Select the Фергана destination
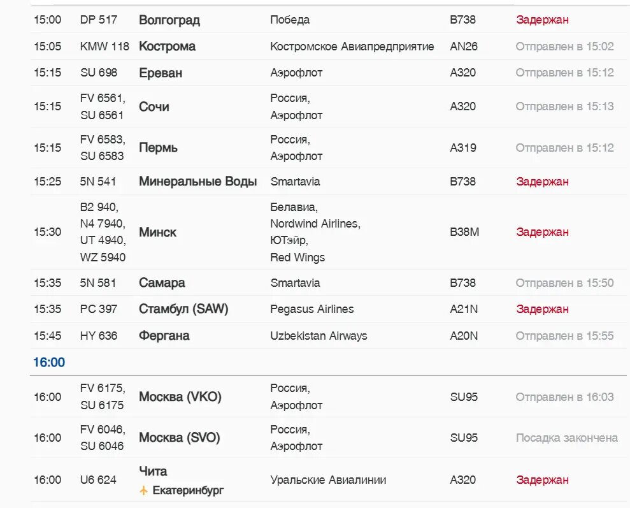The height and width of the screenshot is (508, 630). [164, 336]
